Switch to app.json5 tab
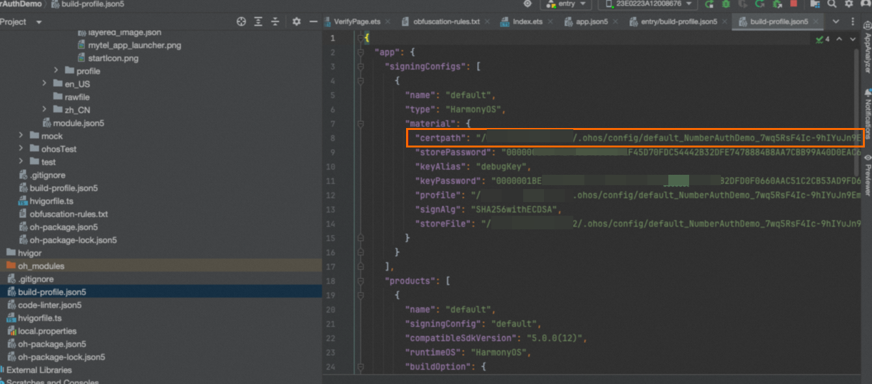 [592, 21]
